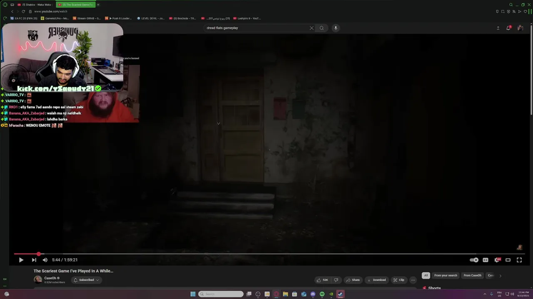This screenshot has width=533, height=299.
Task: Toggle closed captions (CC) in the player
Action: 486,260
